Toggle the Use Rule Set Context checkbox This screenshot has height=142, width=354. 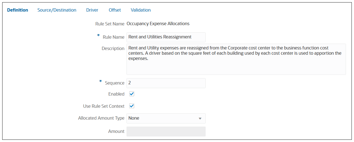point(132,106)
